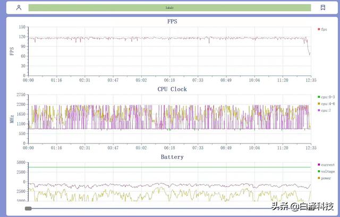Click the green voltage legend color square
Viewport: 340px width, 217px height.
click(x=319, y=171)
